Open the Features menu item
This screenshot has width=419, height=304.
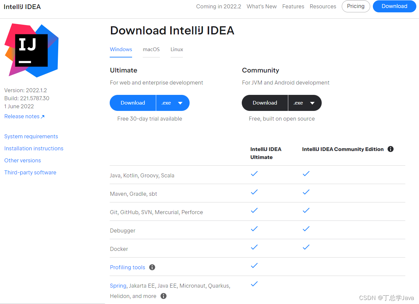pos(293,6)
